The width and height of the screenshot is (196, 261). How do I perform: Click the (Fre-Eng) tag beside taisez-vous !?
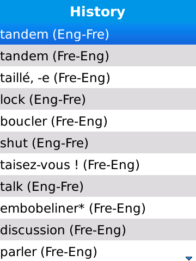(x=111, y=165)
